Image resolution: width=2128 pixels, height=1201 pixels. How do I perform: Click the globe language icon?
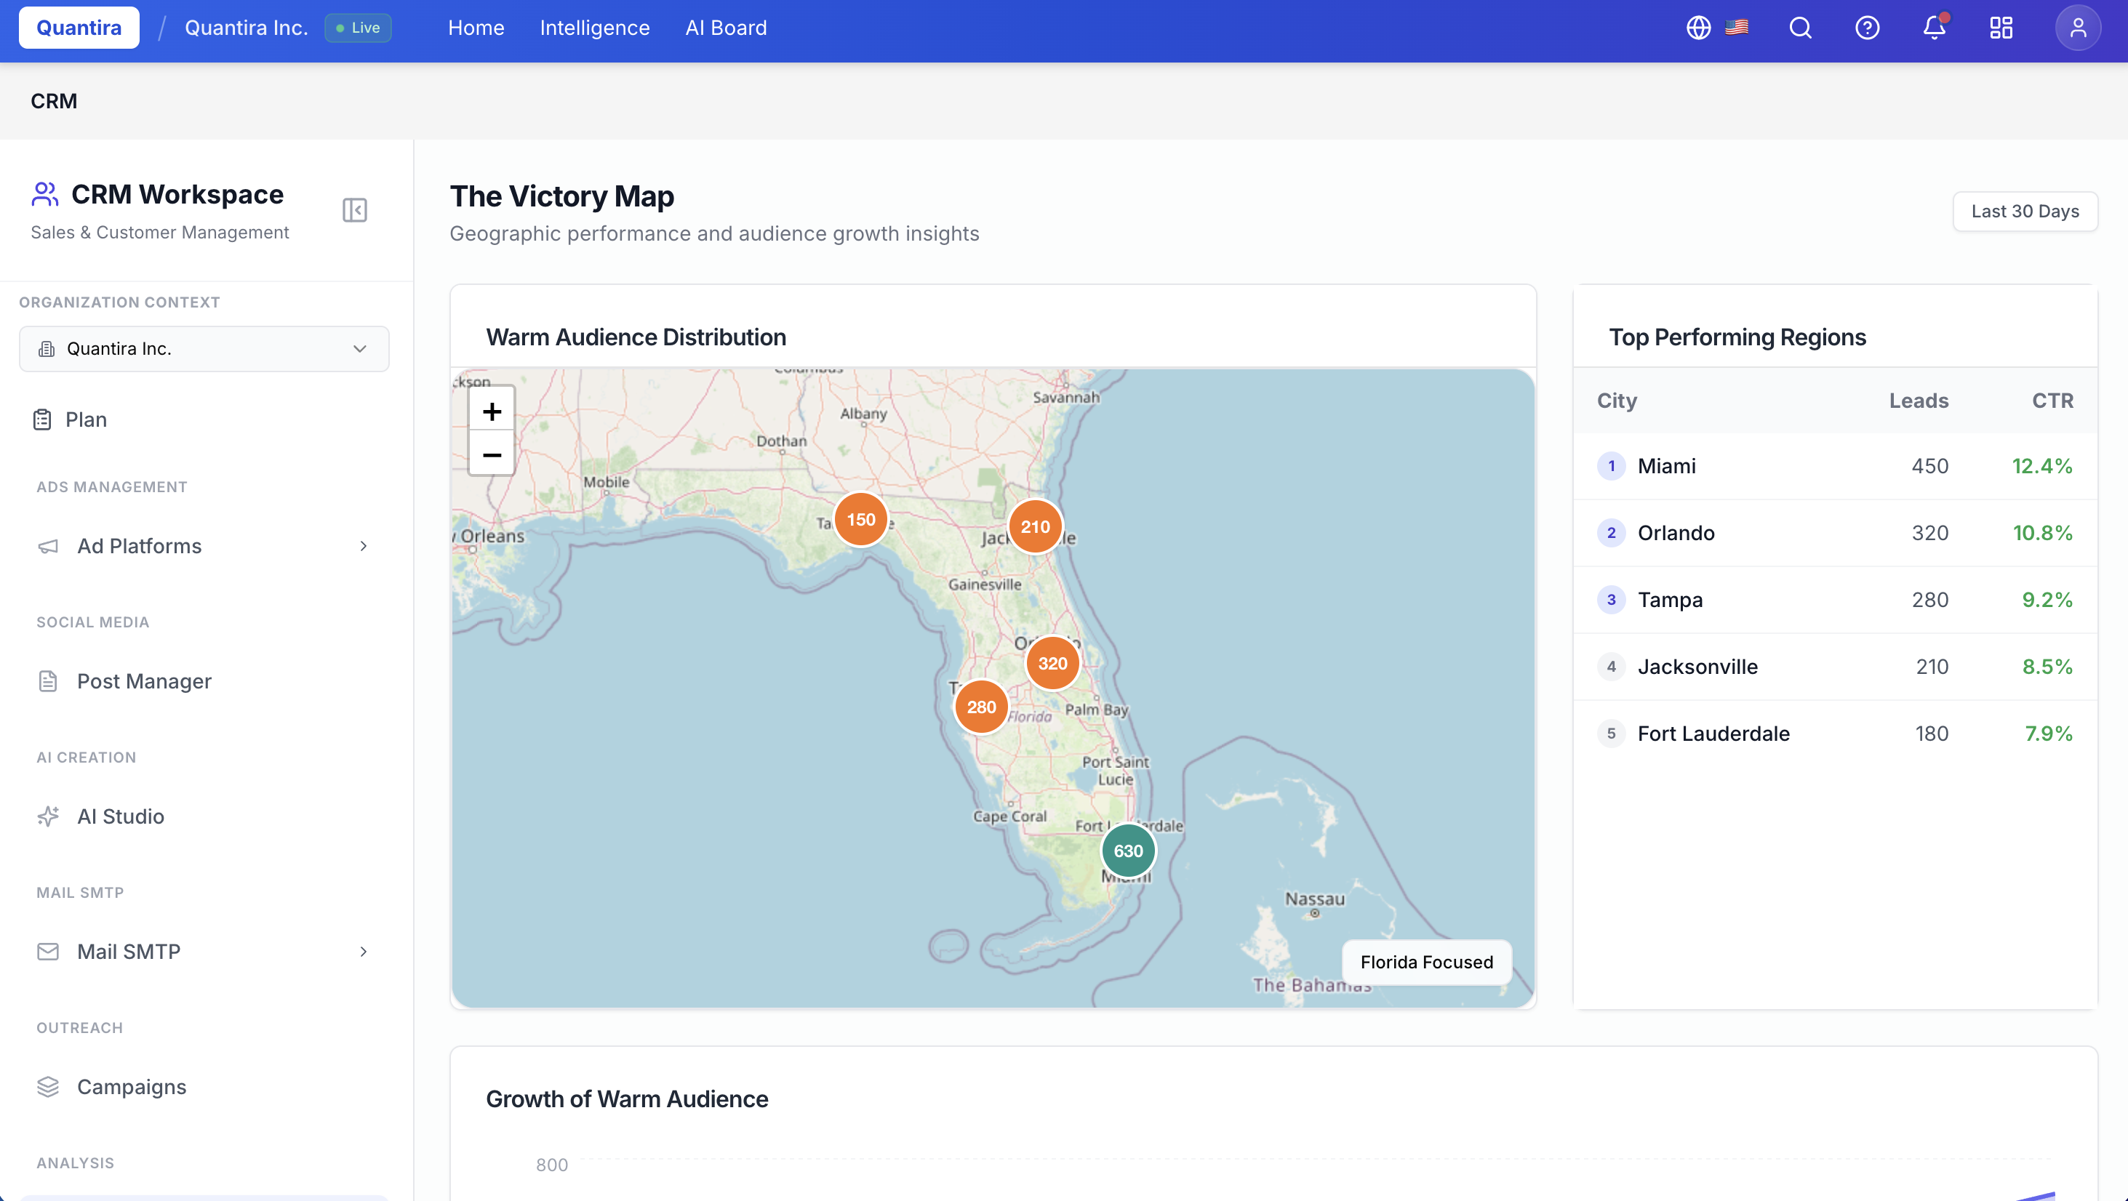1698,27
